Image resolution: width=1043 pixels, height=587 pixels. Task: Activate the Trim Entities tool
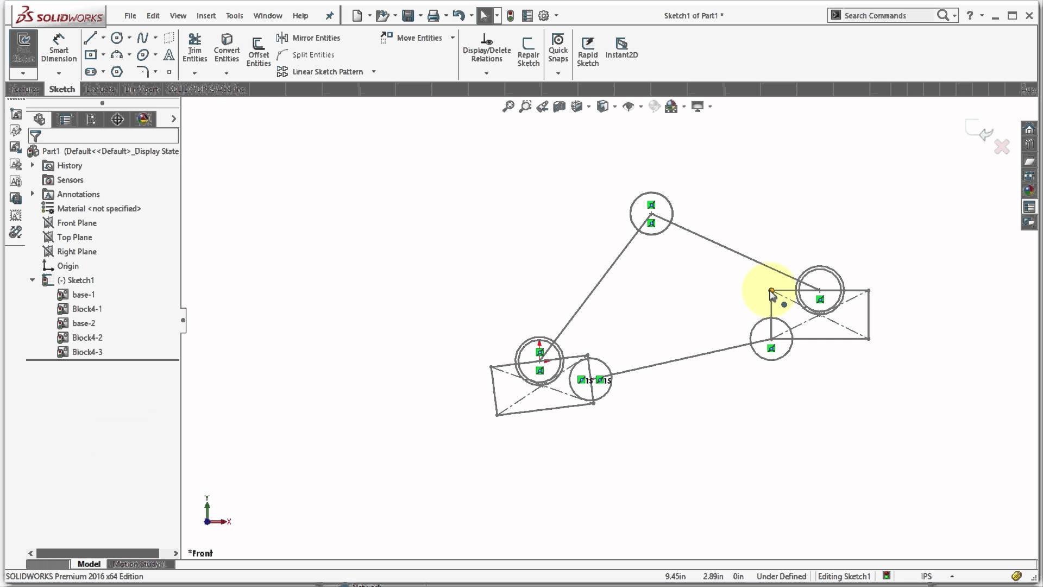pos(194,46)
